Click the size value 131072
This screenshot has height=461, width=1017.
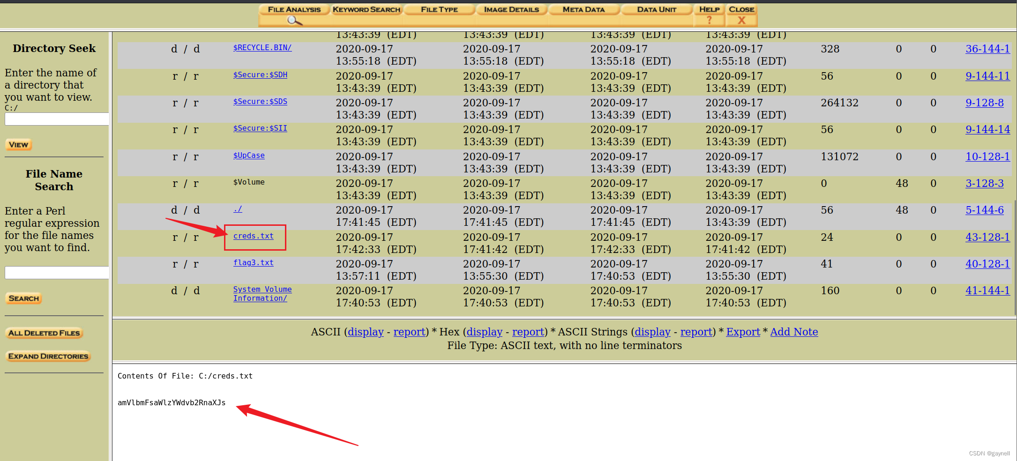pos(839,156)
